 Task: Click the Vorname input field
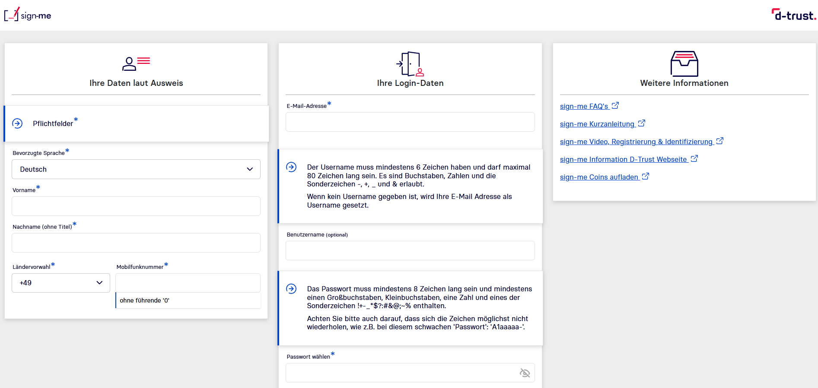(x=136, y=206)
